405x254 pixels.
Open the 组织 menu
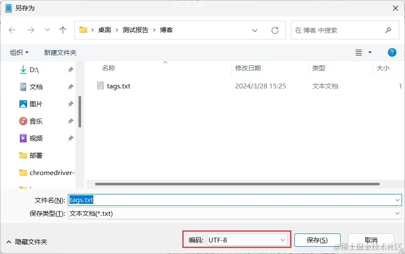tap(18, 52)
